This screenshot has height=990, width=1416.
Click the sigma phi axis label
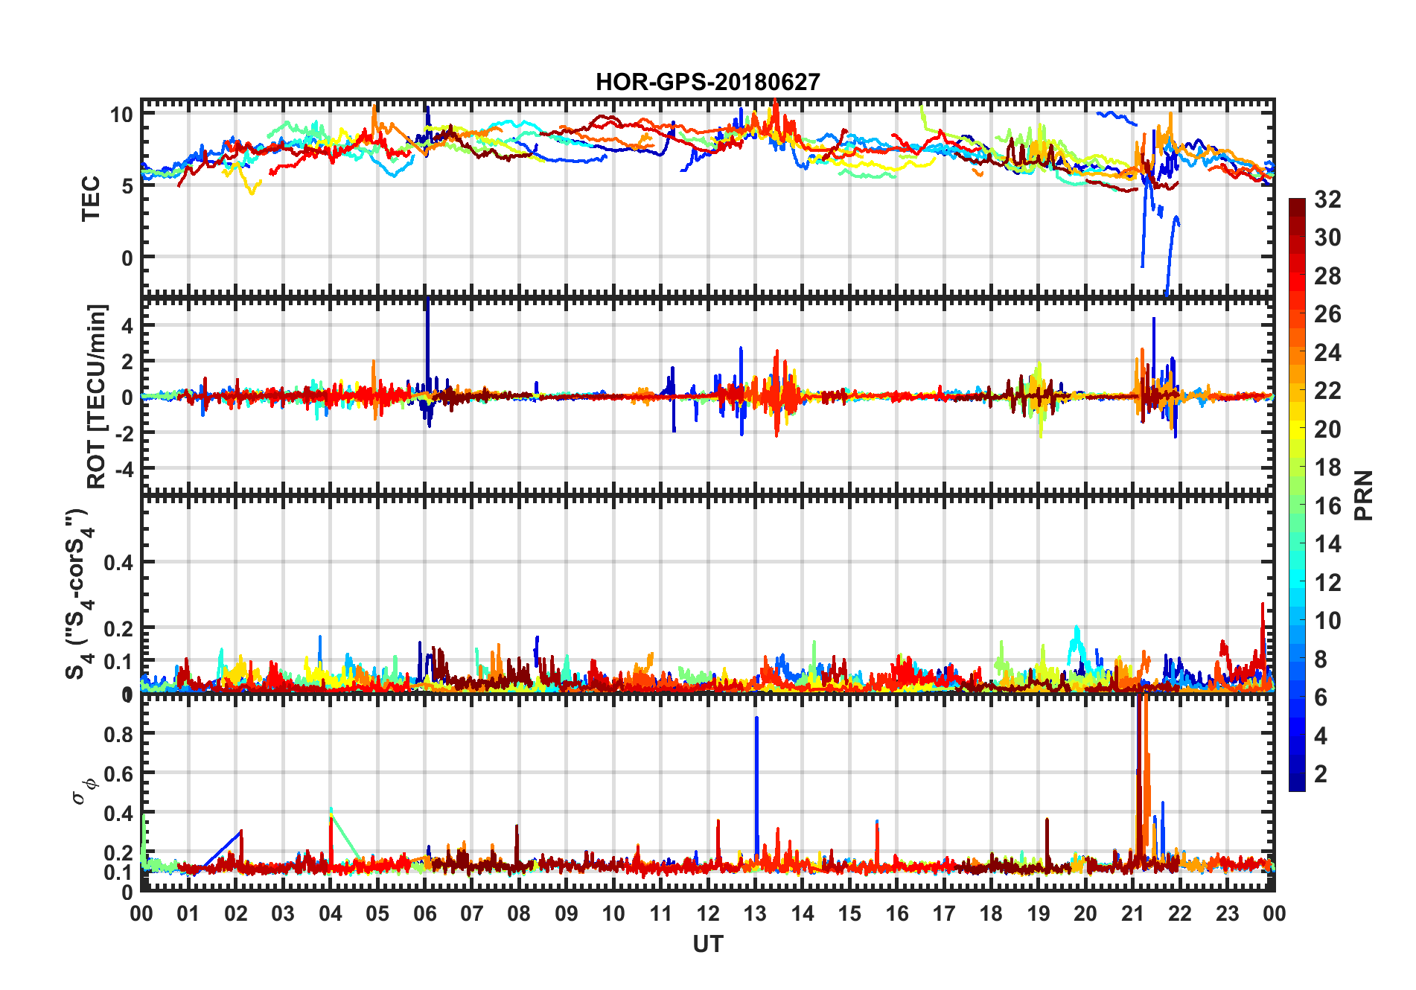(84, 791)
